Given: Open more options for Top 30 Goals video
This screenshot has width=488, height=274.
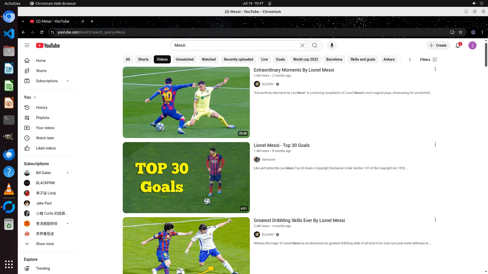Looking at the screenshot, I should pos(435,144).
